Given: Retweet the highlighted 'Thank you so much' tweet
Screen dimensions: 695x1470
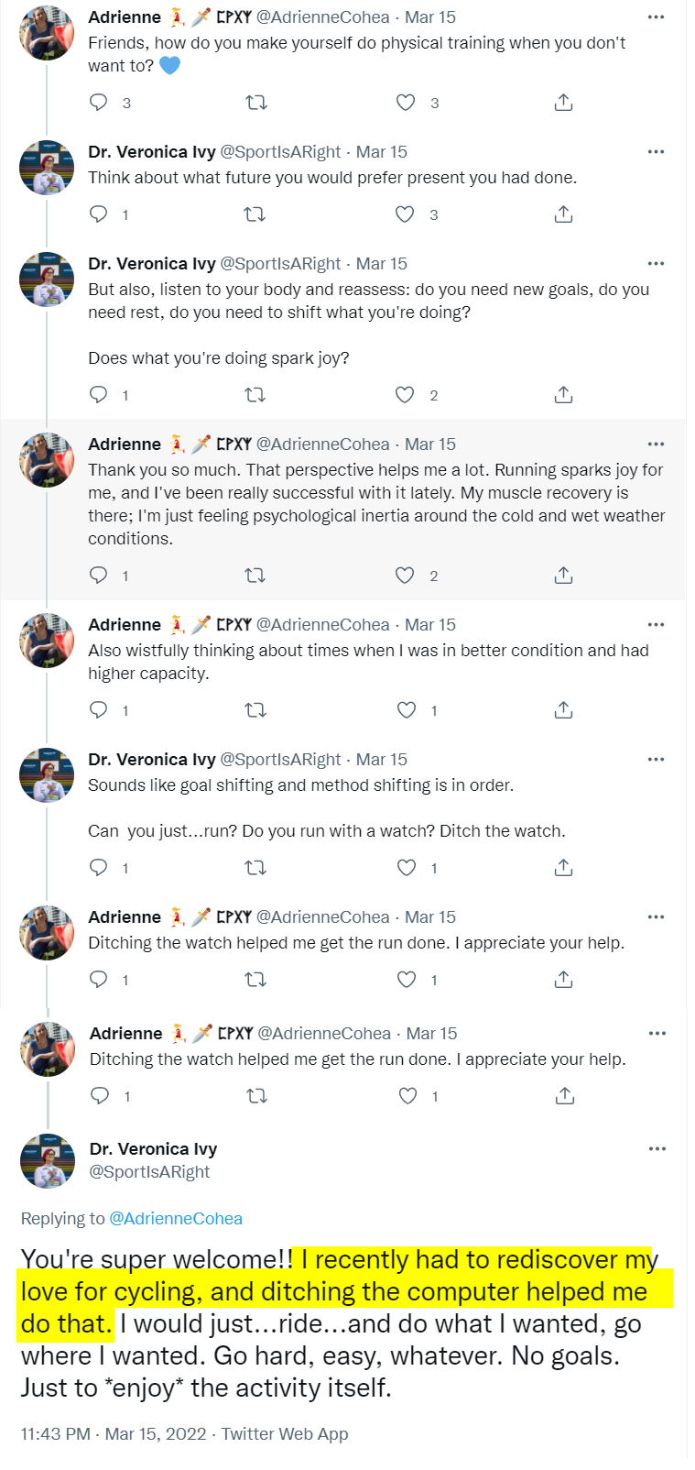Looking at the screenshot, I should 255,576.
